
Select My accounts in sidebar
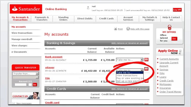click(19, 27)
